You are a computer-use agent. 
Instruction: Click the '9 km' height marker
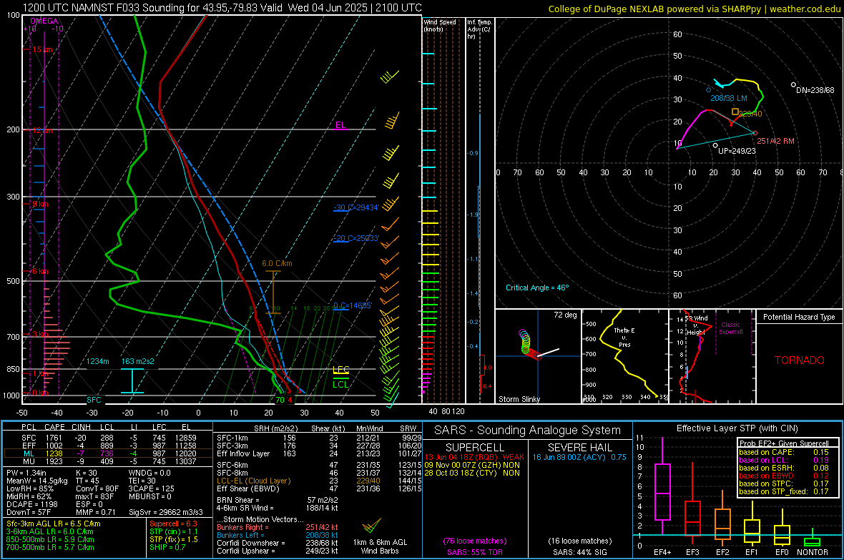coord(40,204)
